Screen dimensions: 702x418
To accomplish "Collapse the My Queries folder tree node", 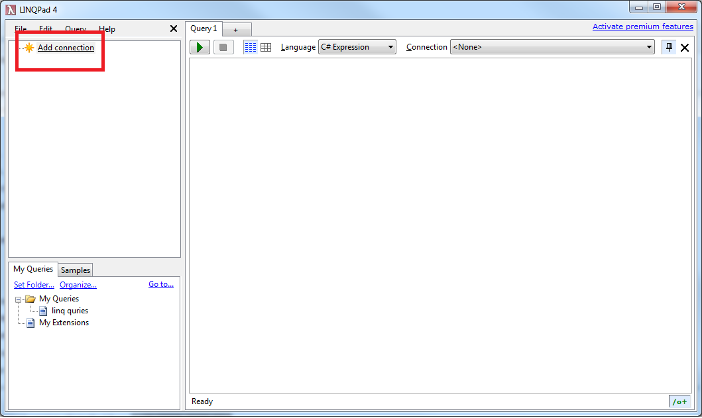I will (19, 299).
